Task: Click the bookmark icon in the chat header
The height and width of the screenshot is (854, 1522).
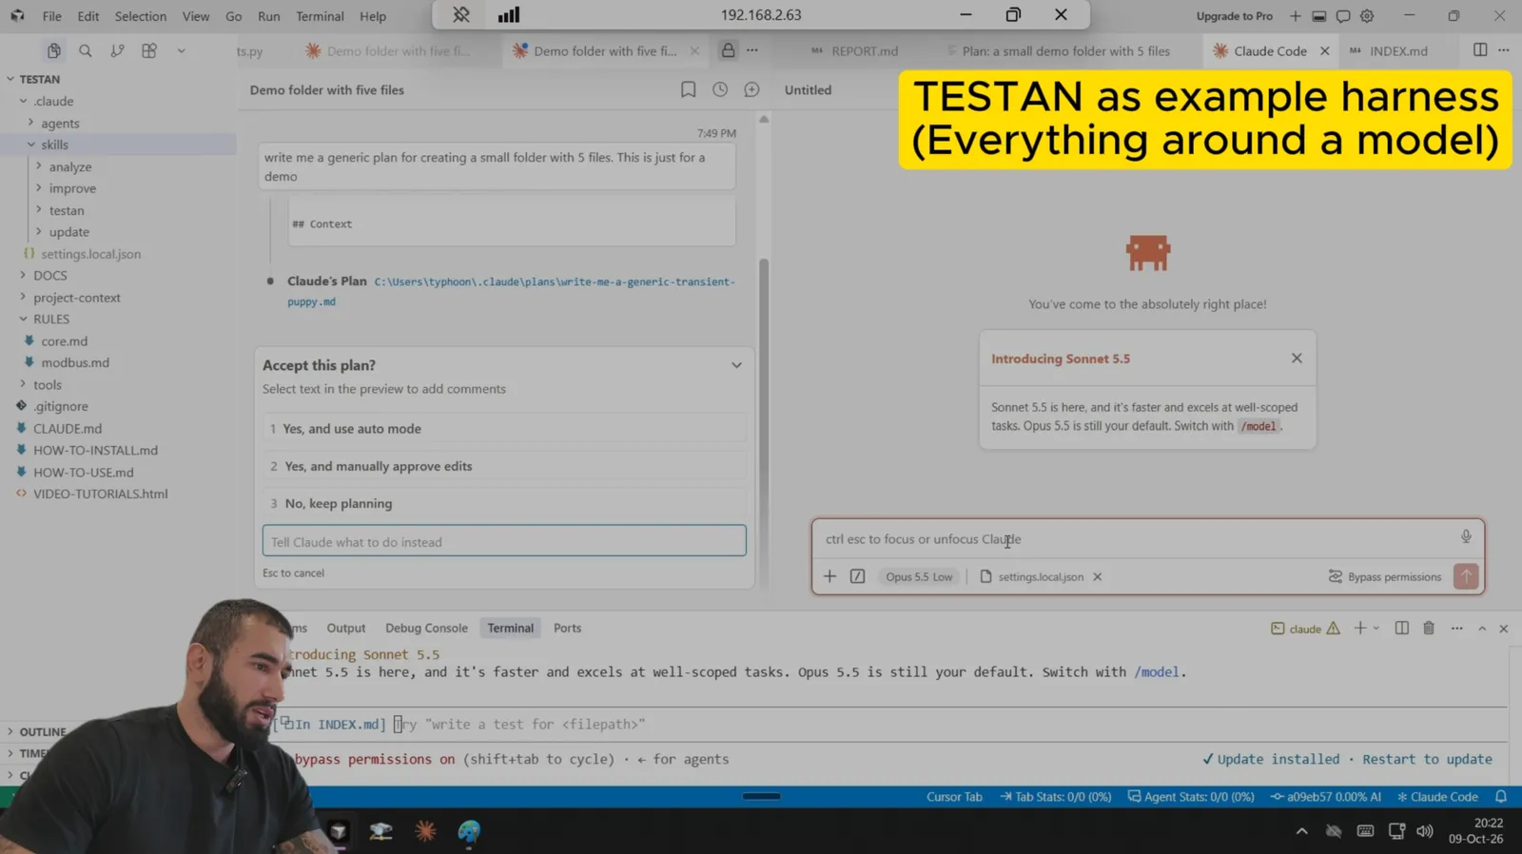Action: click(x=688, y=89)
